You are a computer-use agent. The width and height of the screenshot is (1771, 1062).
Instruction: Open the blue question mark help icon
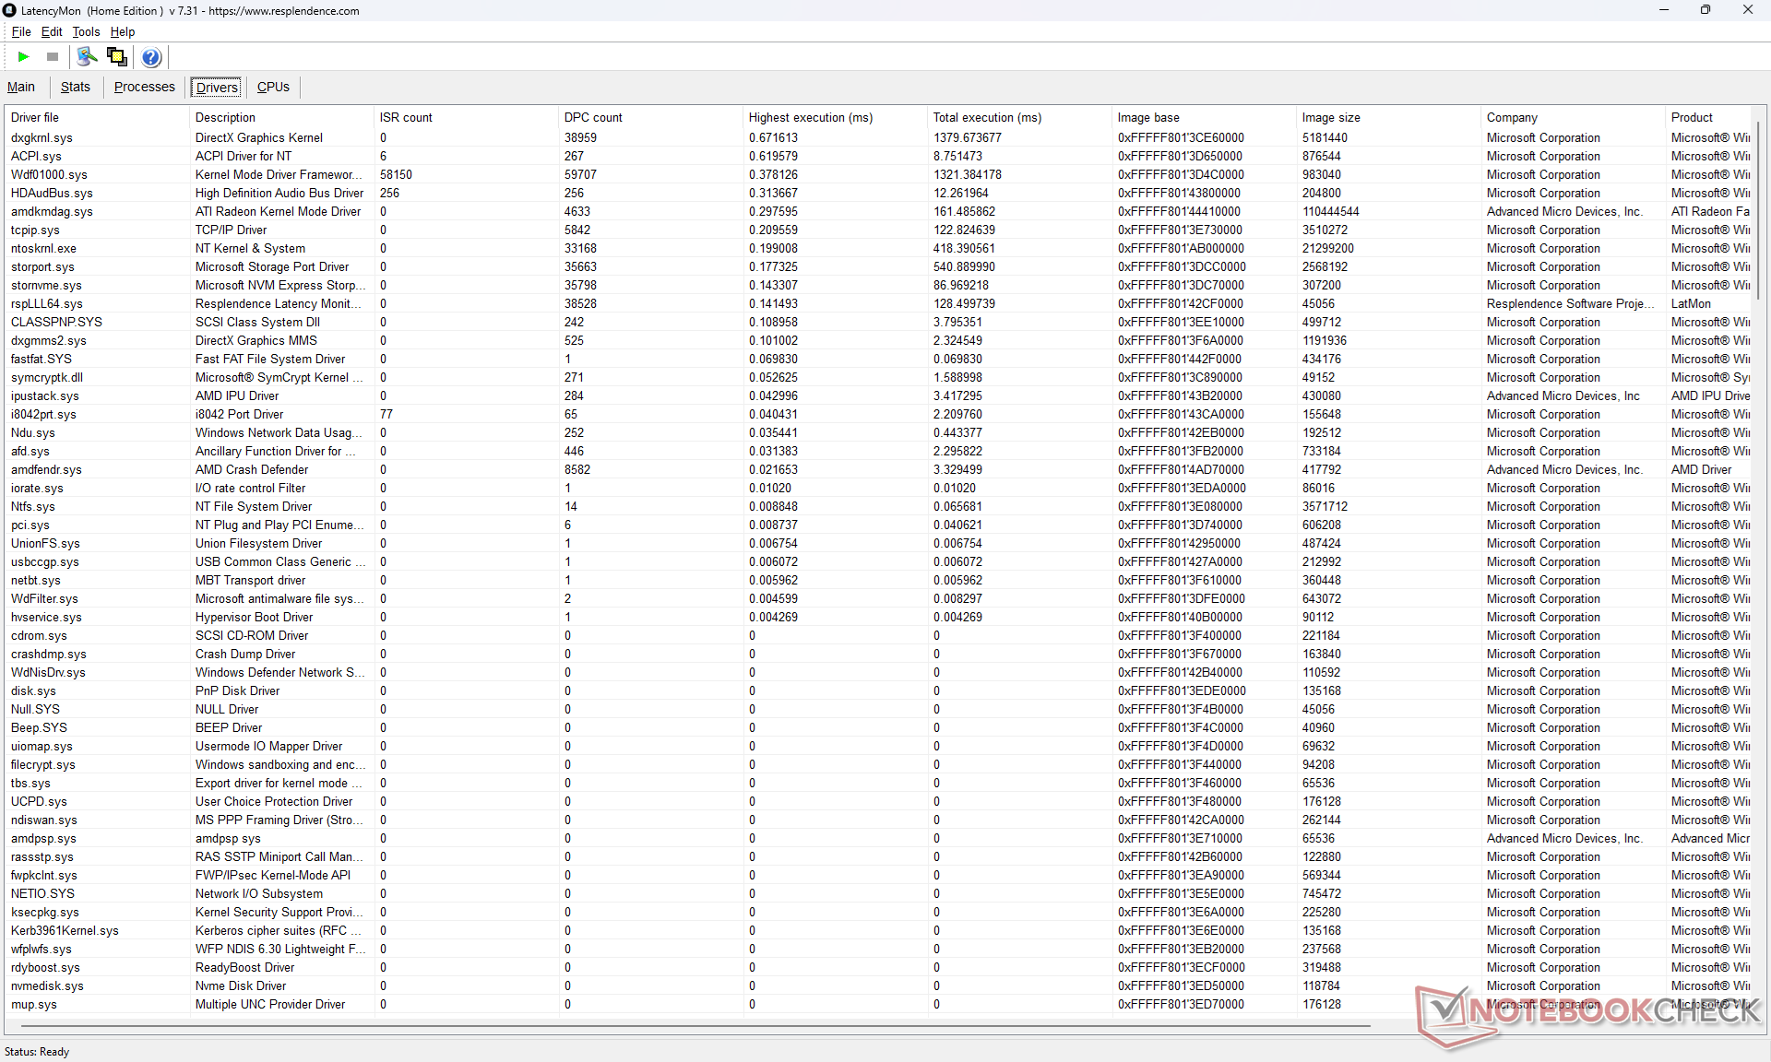pyautogui.click(x=151, y=57)
